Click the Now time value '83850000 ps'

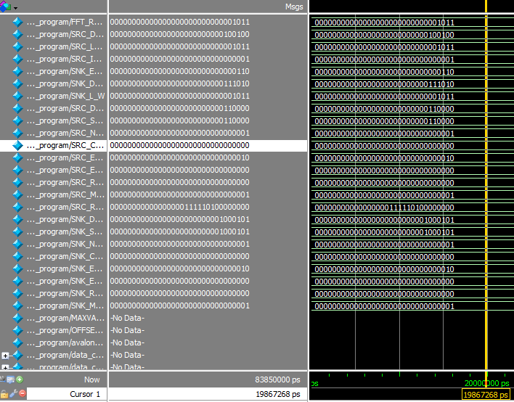(277, 380)
